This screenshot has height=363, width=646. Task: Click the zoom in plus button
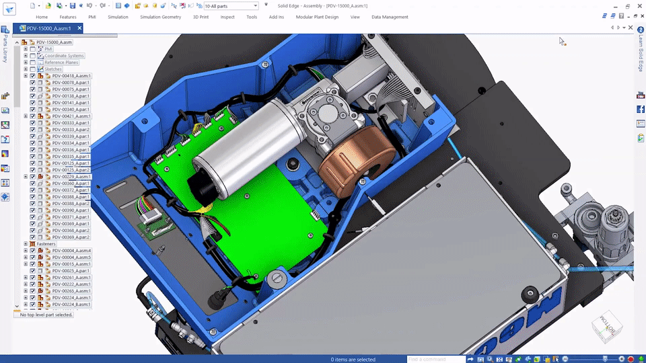click(621, 359)
